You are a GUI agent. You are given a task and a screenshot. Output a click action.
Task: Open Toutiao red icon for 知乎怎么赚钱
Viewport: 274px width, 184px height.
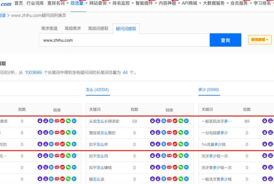click(169, 168)
